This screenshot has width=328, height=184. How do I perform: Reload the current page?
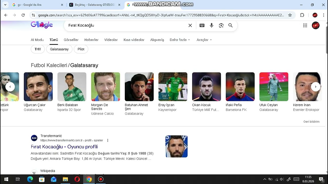tap(23, 15)
